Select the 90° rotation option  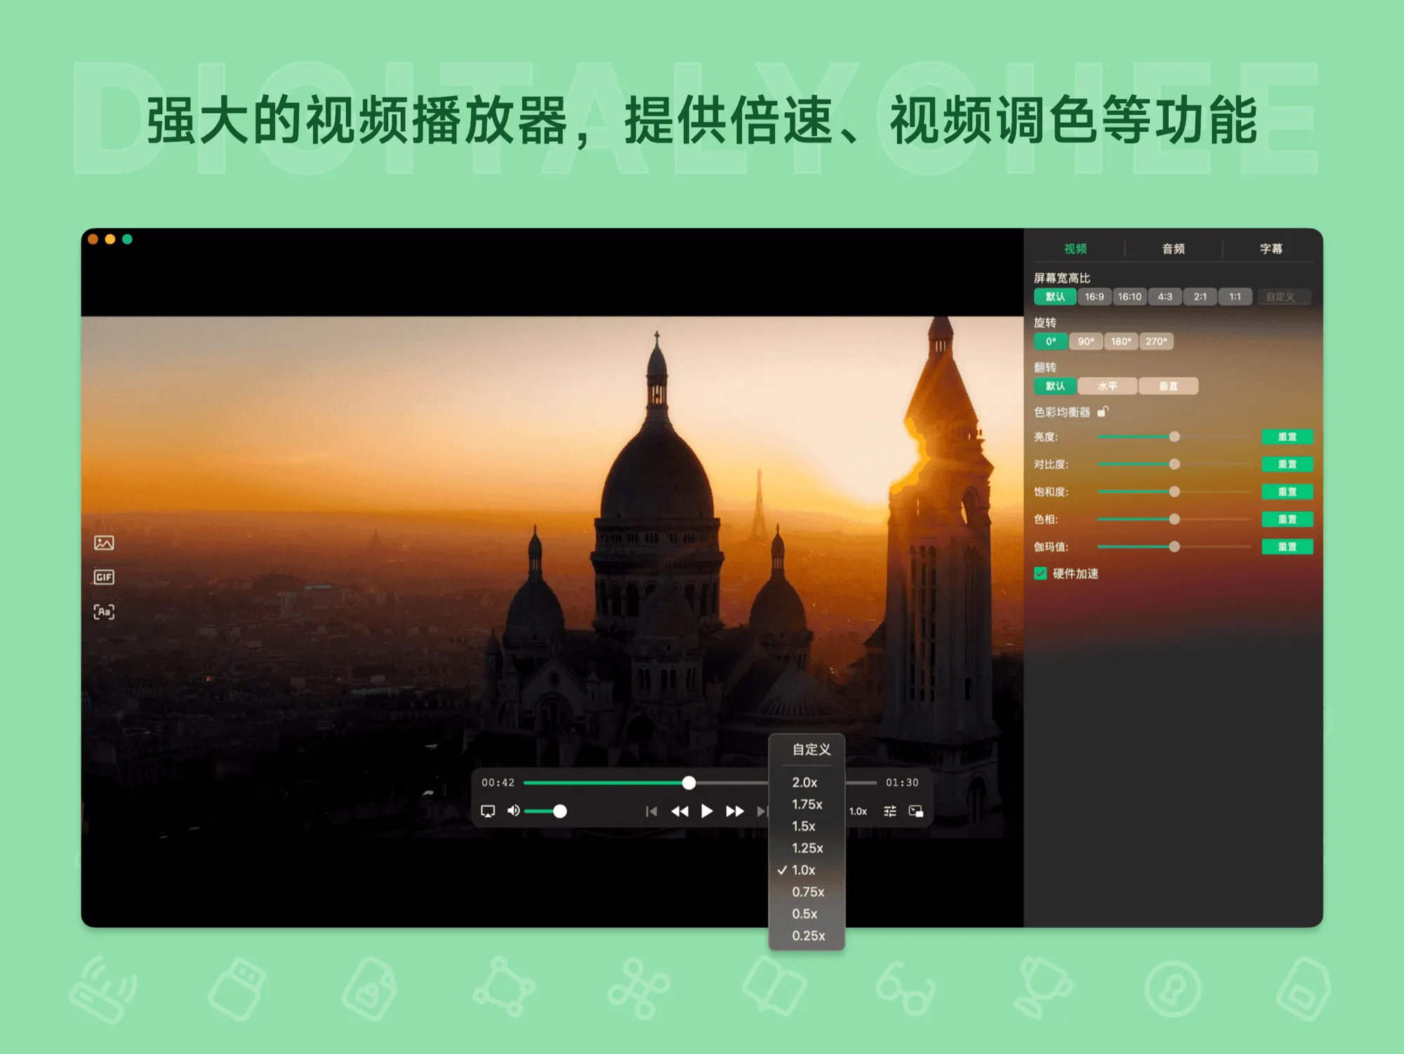[x=1086, y=341]
